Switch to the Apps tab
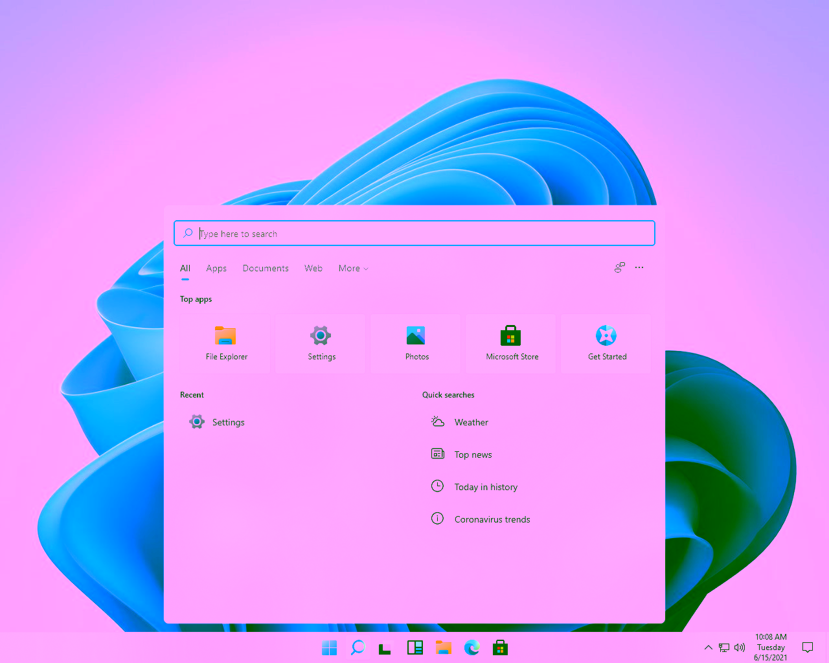Viewport: 829px width, 663px height. 216,268
